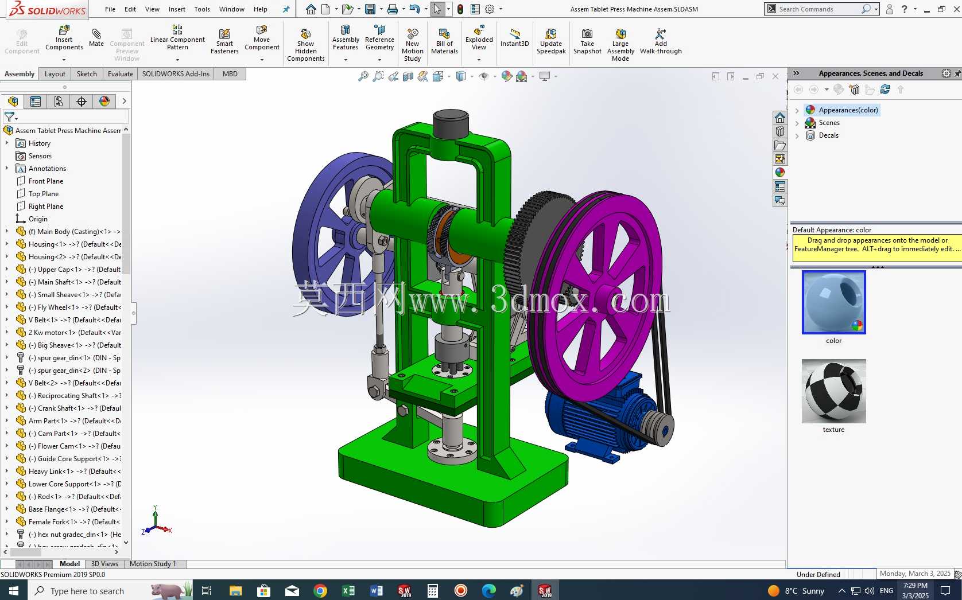This screenshot has width=962, height=600.
Task: Open ConfigurationManager tab icon
Action: click(59, 102)
